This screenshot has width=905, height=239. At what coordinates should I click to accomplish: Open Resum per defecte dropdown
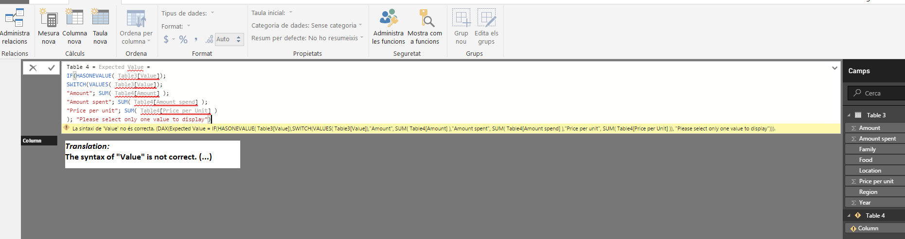pos(307,38)
